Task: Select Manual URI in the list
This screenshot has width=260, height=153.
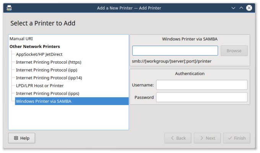Action: coord(21,39)
